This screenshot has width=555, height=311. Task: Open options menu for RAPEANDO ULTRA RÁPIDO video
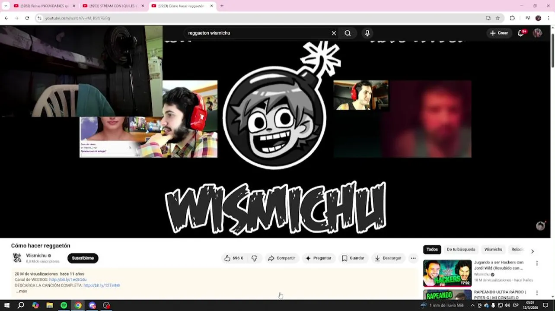click(x=537, y=293)
